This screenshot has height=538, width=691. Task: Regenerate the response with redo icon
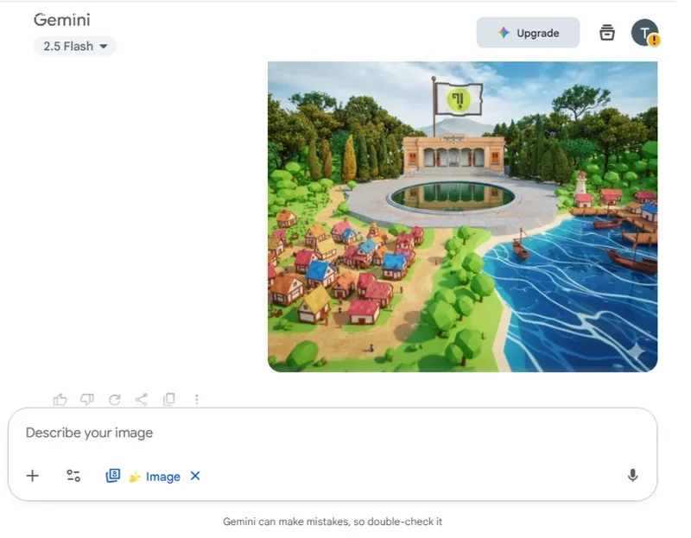[115, 399]
